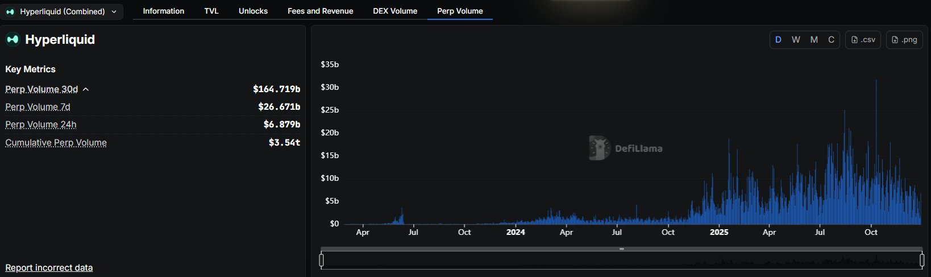
Task: Click the Perp Volume 7d label
Action: (x=38, y=106)
